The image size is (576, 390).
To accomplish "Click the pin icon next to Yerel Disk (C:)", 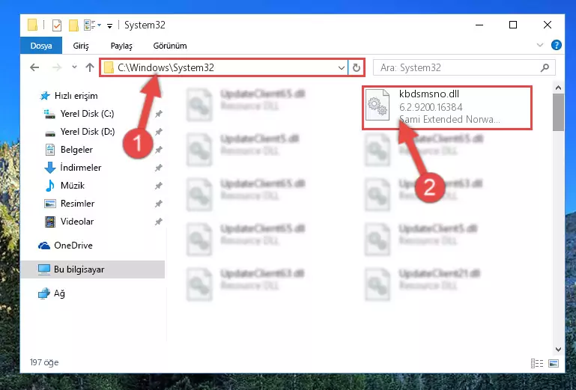I will [x=158, y=114].
